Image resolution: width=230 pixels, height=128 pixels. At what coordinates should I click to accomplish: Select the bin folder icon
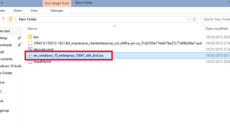pos(30,37)
